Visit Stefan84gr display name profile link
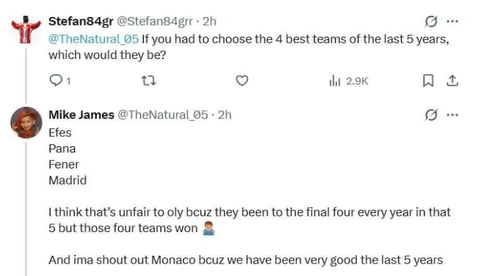479x276 pixels. (80, 22)
